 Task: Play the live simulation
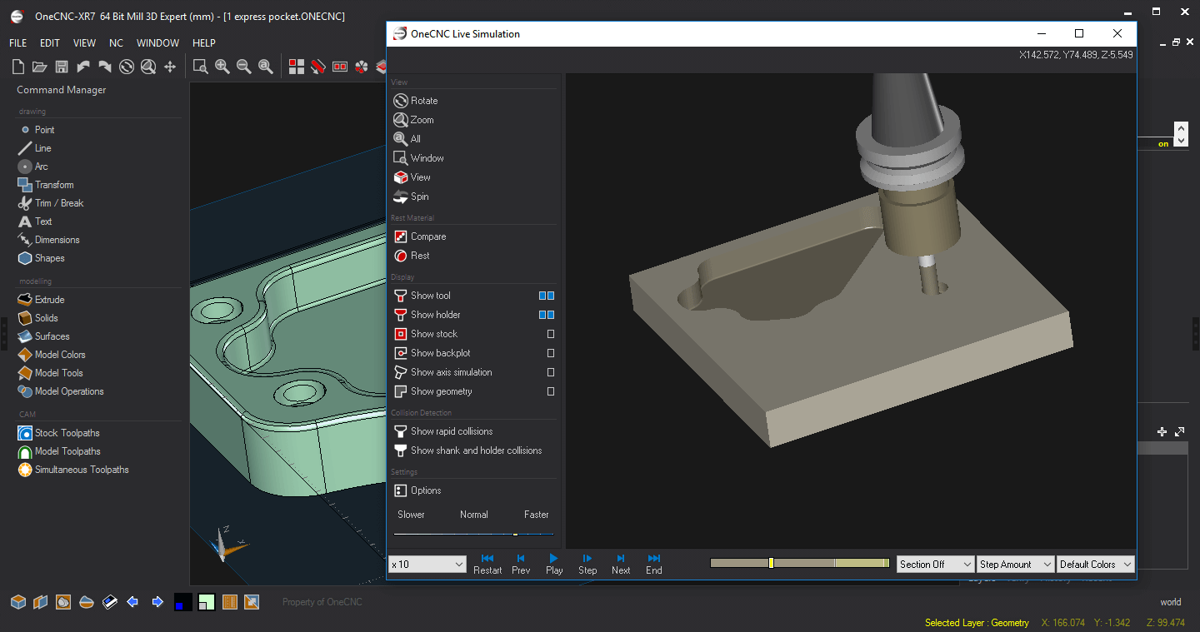tap(554, 564)
